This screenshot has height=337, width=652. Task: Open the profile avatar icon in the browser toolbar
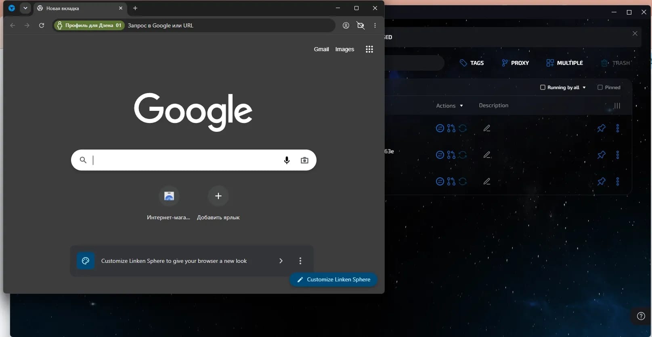point(346,25)
